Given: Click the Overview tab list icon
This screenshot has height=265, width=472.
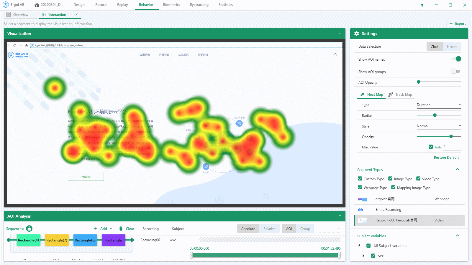Looking at the screenshot, I should [x=9, y=14].
